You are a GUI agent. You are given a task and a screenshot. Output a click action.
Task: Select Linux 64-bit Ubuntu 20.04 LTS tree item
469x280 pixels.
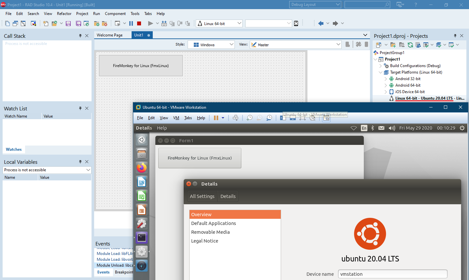point(430,98)
